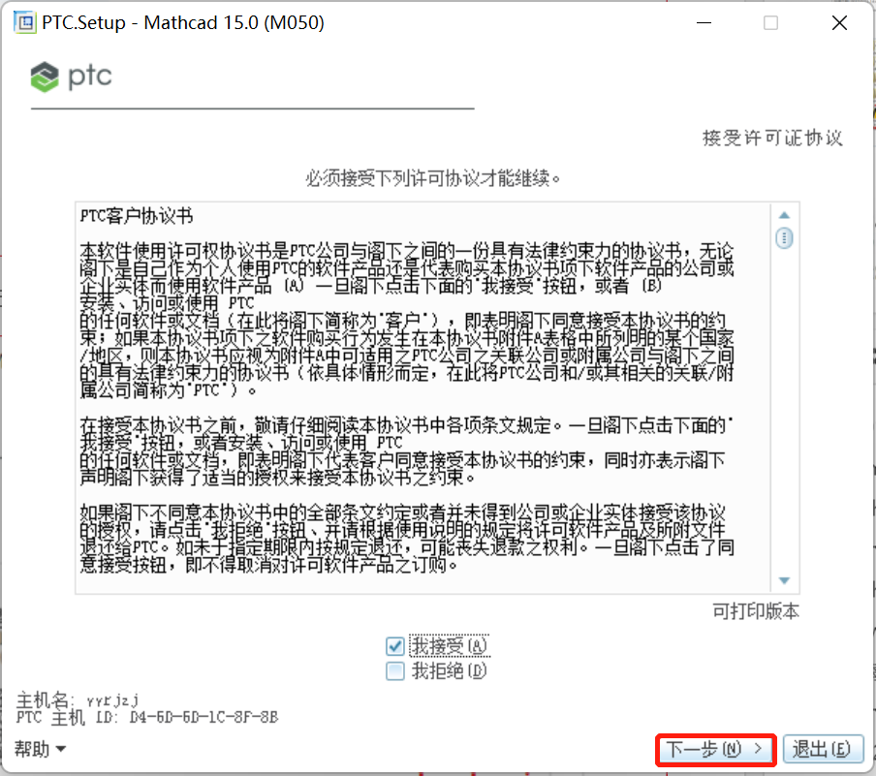
Task: Click the PTC客户协议书 heading text
Action: tap(137, 216)
